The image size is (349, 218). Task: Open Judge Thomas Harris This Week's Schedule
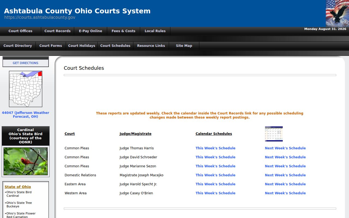coord(215,148)
